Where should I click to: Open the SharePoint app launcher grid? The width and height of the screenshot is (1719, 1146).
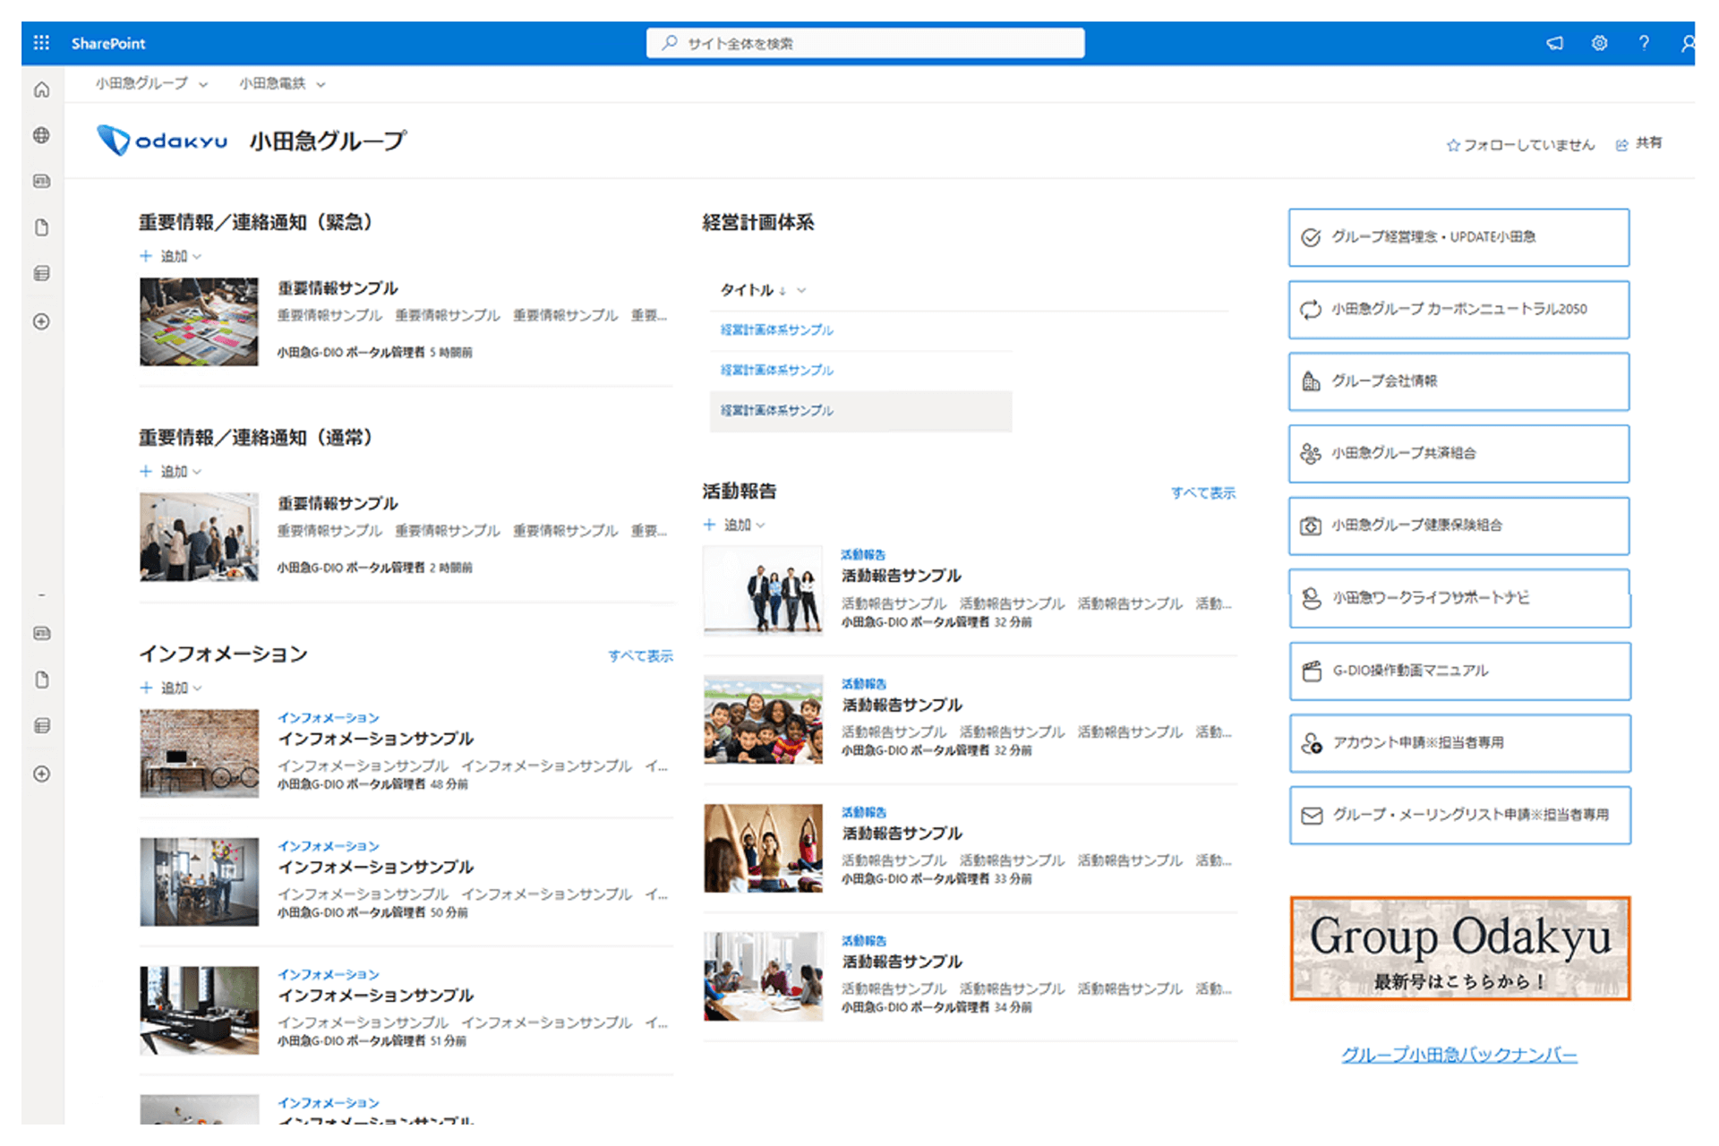tap(41, 43)
